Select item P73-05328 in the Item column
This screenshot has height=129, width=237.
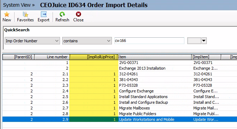(128, 85)
